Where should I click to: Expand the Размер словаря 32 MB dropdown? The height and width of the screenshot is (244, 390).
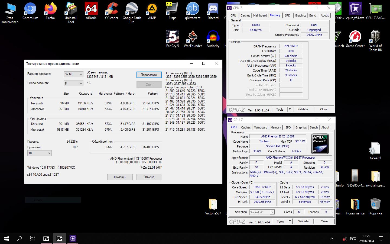(x=73, y=74)
